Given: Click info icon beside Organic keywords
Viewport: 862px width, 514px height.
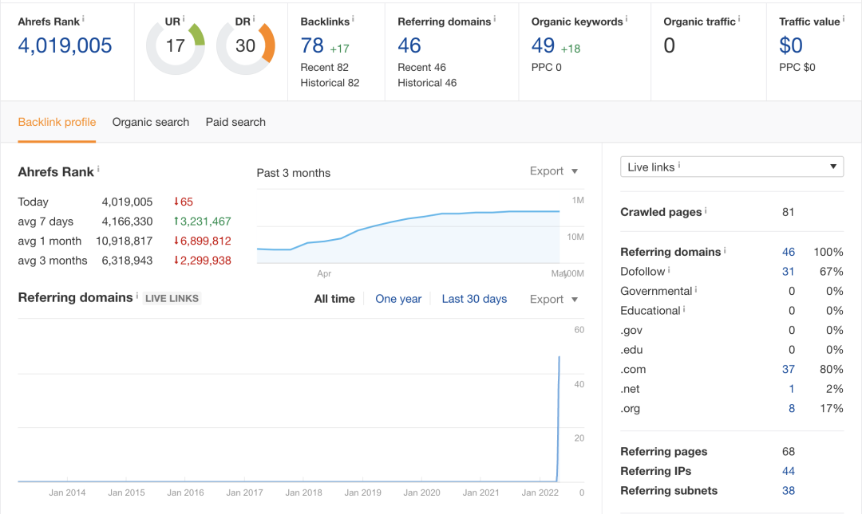Looking at the screenshot, I should click(627, 18).
